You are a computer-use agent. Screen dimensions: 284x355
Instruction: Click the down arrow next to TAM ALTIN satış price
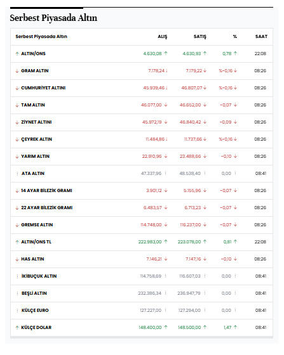click(x=205, y=105)
